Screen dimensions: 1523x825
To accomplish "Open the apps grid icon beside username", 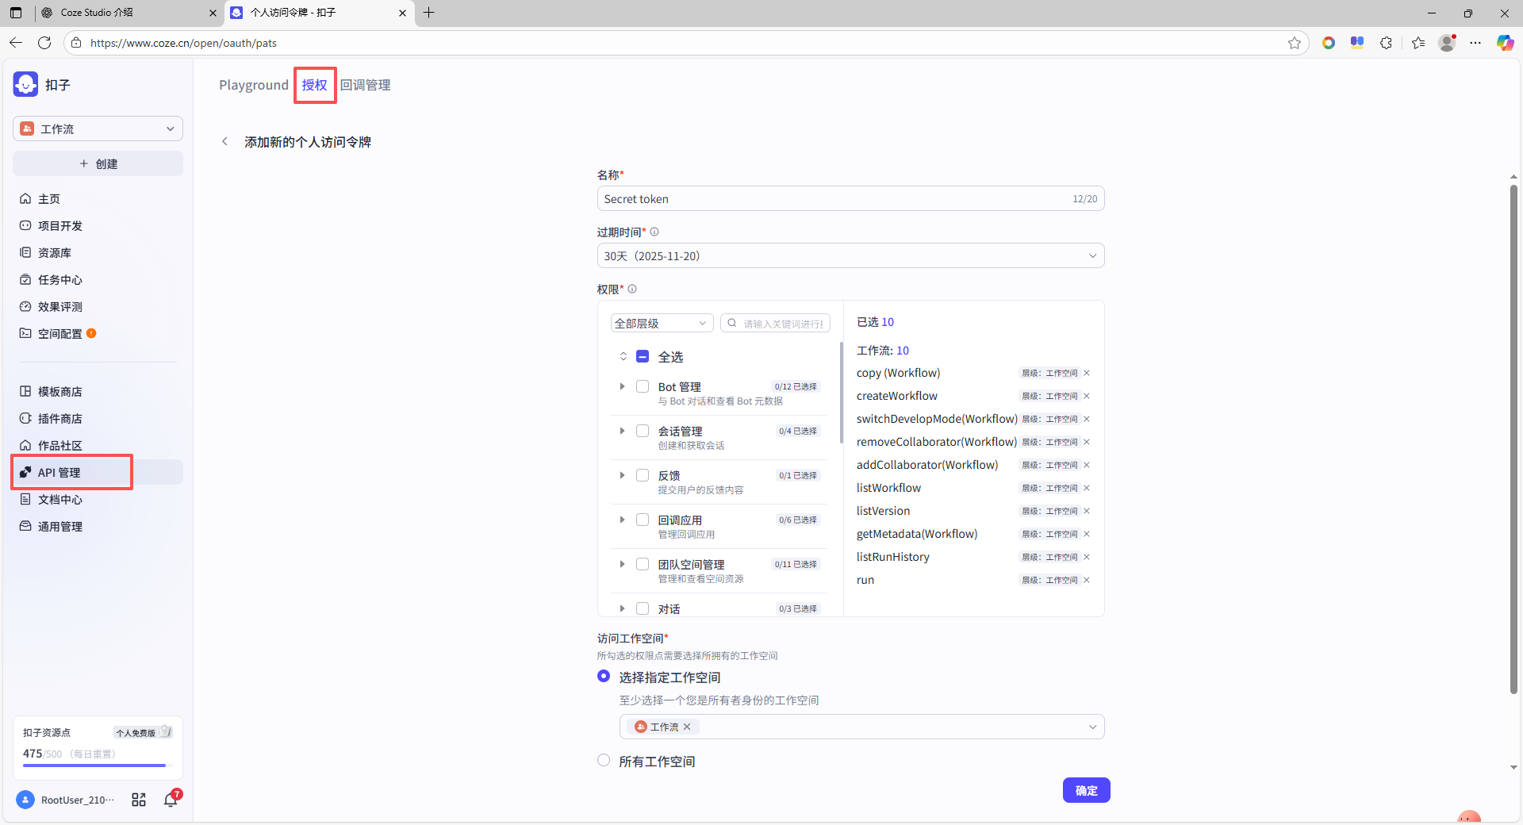I will point(139,800).
